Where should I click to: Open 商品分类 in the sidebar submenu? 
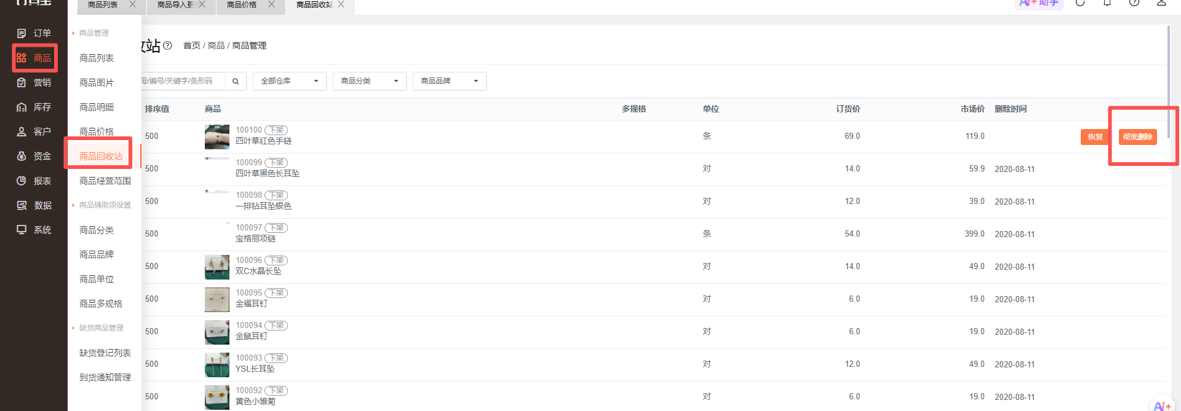pos(97,230)
